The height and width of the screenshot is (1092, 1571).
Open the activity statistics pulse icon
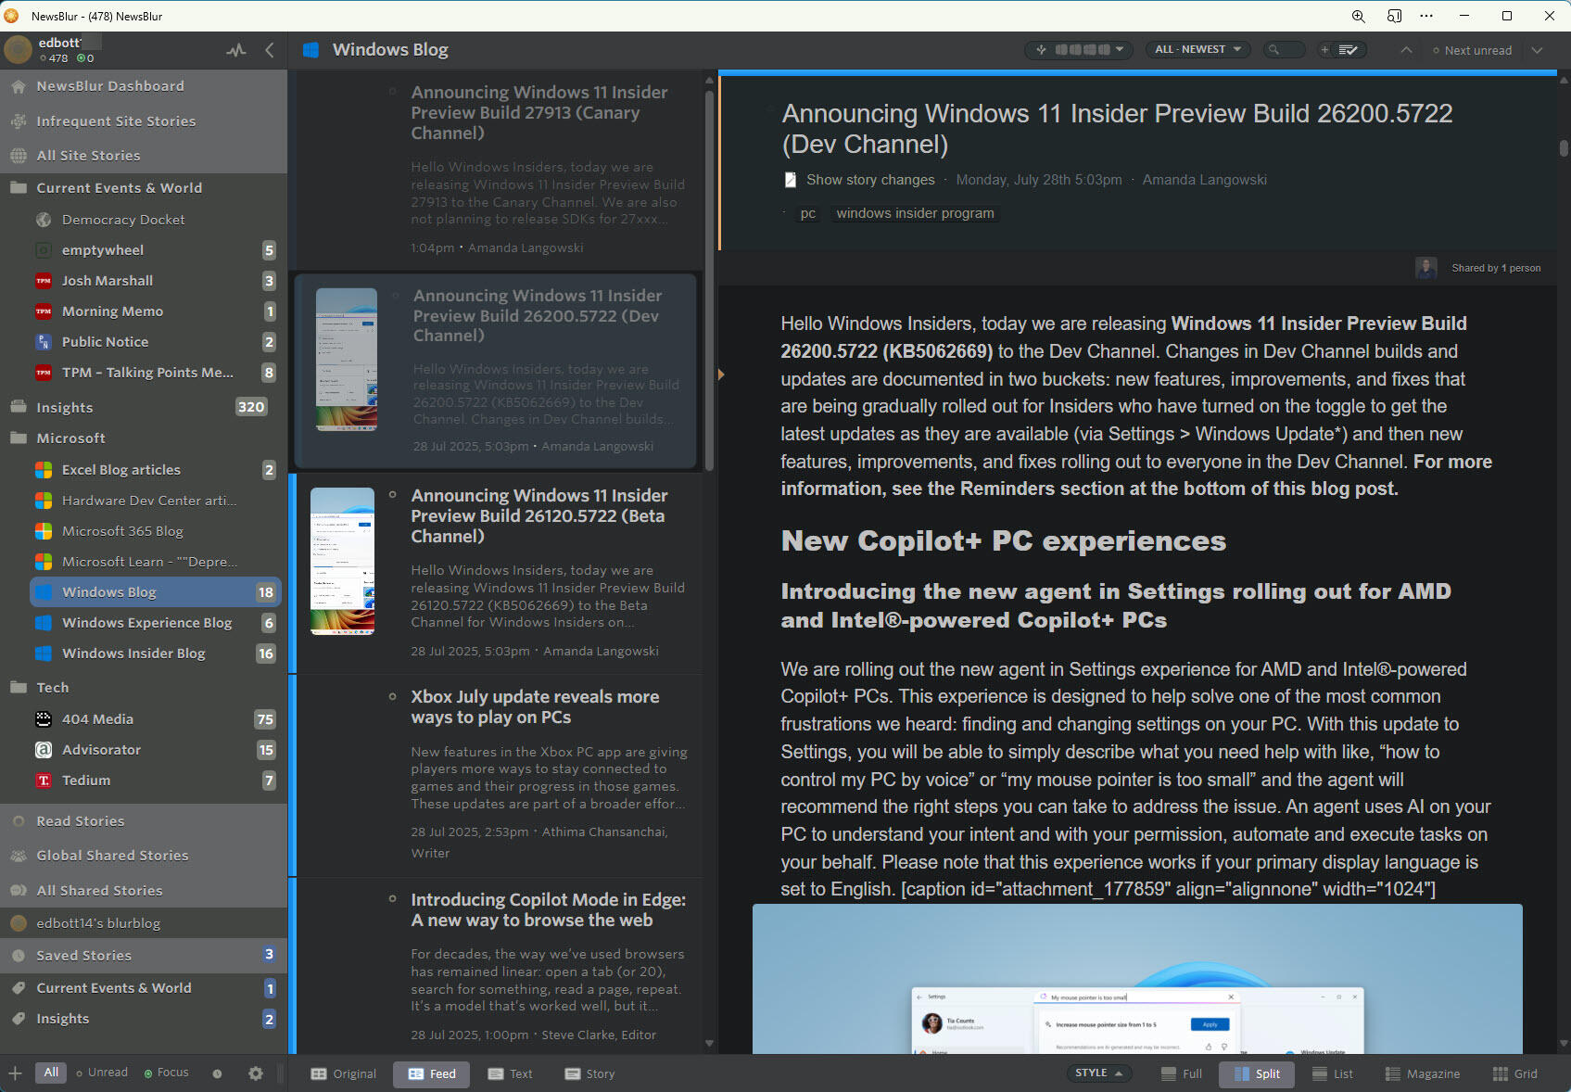(x=236, y=50)
